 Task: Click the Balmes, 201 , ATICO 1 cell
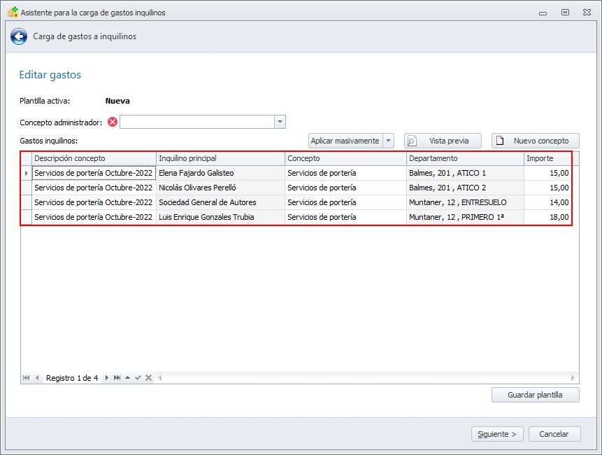point(465,173)
